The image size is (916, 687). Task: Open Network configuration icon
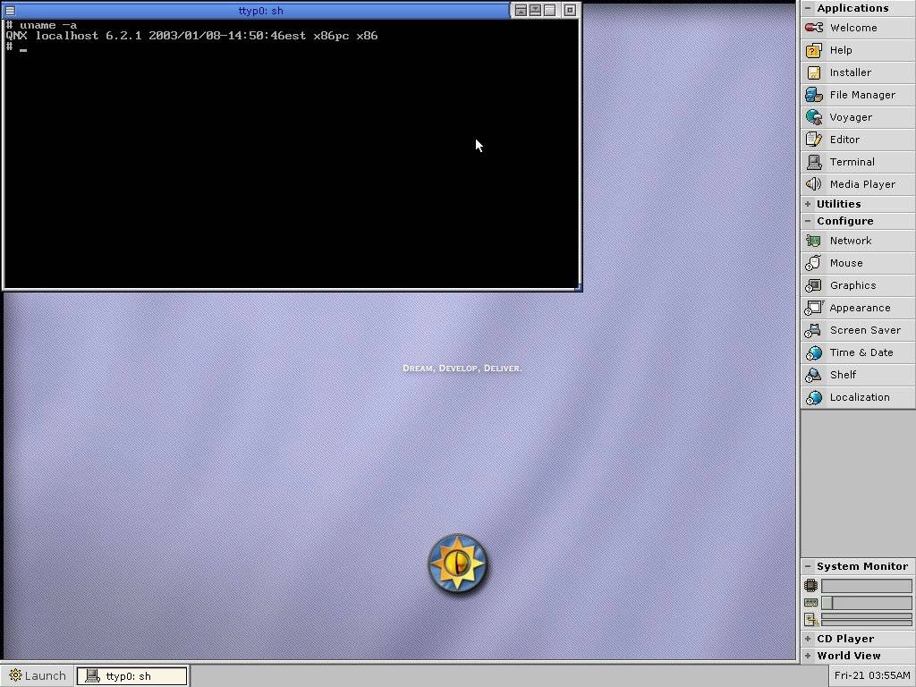click(814, 241)
